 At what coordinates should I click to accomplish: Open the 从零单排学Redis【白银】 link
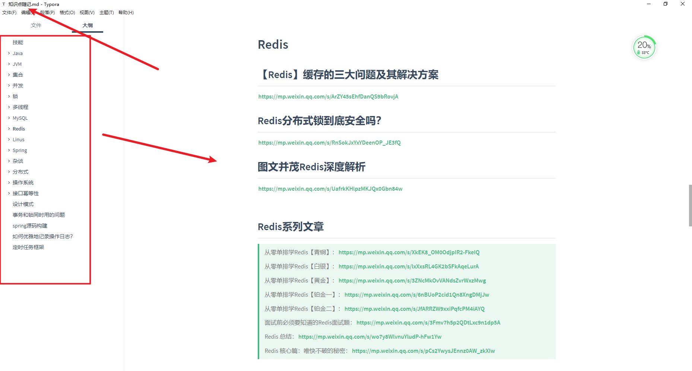(409, 267)
